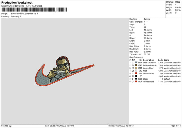Click the Black description in stop 7
The width and height of the screenshot is (182, 128).
coord(145,79)
